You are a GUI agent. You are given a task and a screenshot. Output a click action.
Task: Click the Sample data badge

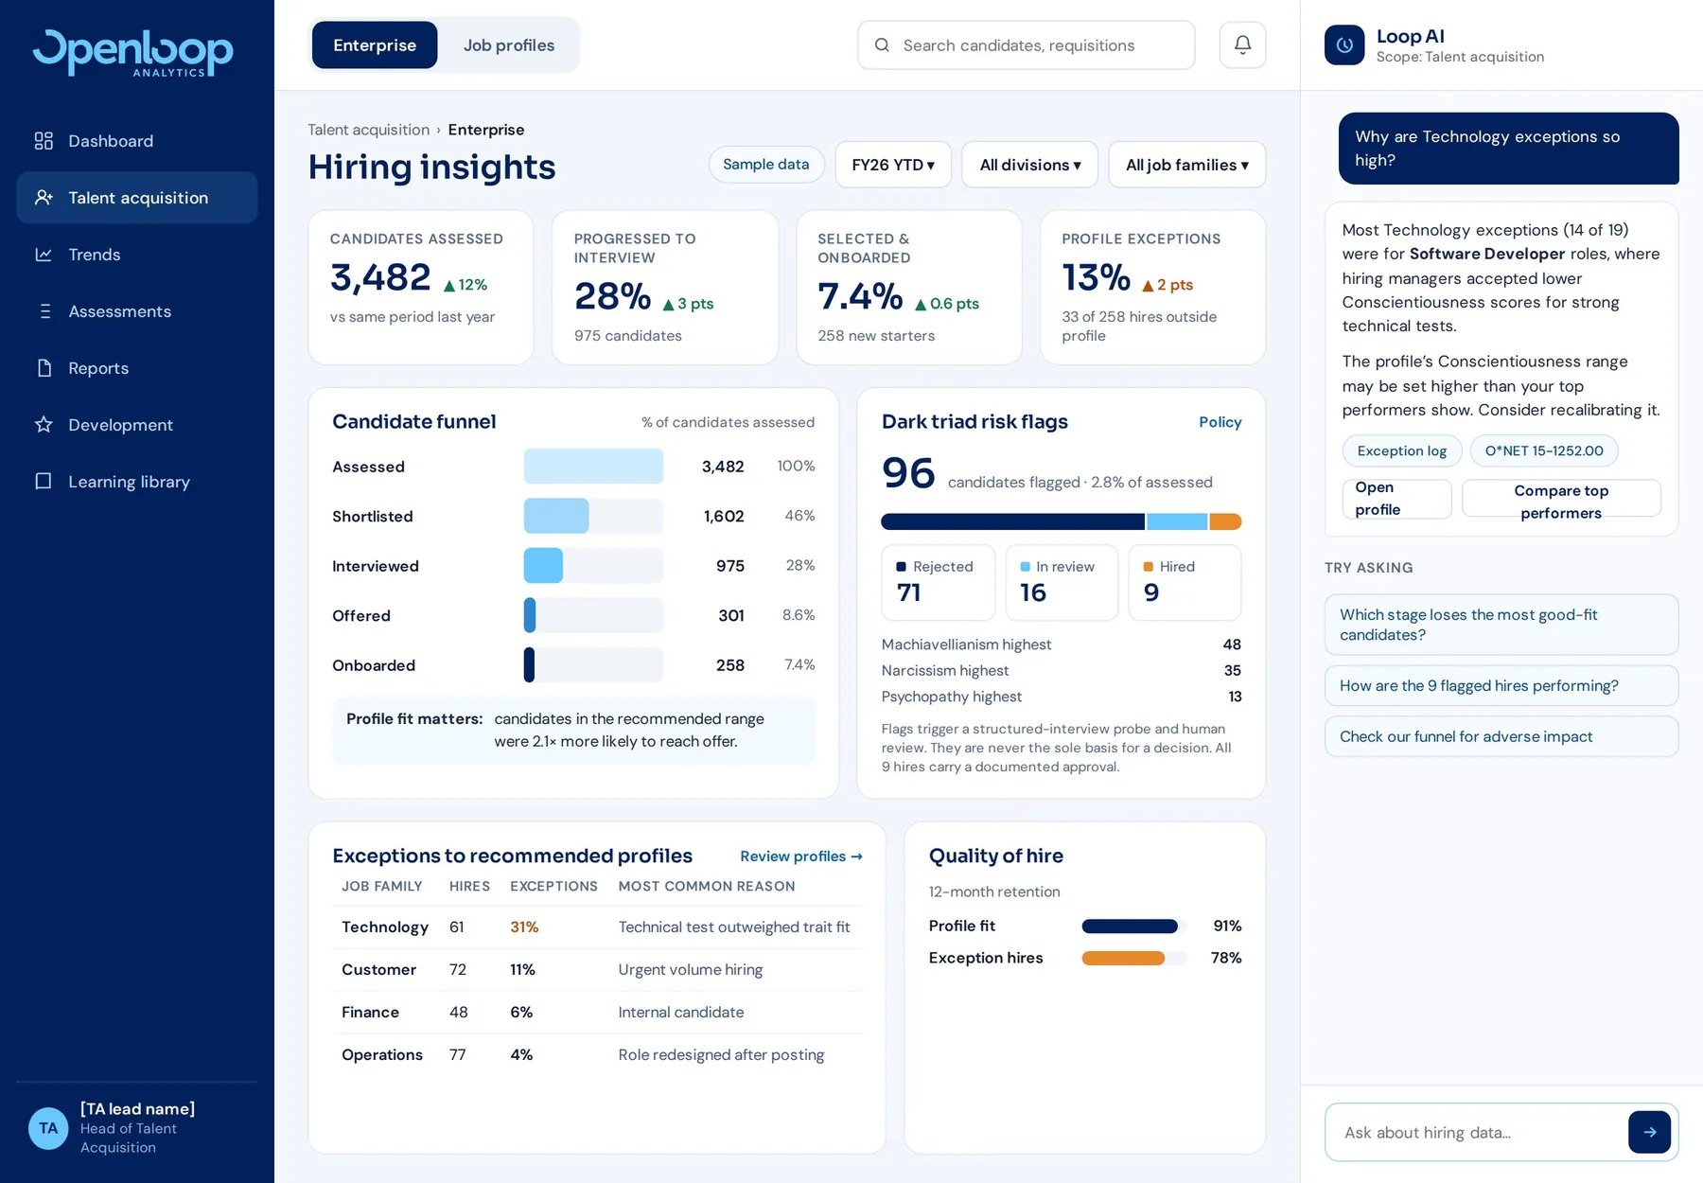[766, 165]
